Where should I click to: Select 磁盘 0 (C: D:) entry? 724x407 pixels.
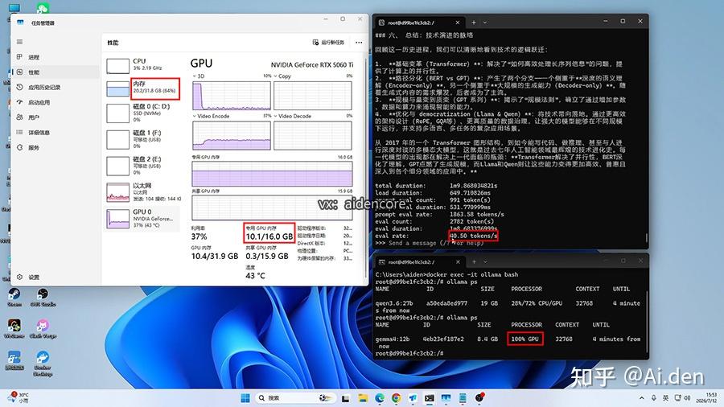[142, 113]
